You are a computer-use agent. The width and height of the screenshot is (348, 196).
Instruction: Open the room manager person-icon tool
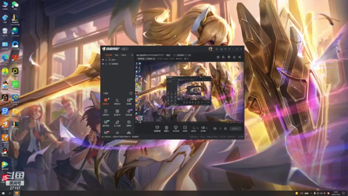(x=117, y=101)
